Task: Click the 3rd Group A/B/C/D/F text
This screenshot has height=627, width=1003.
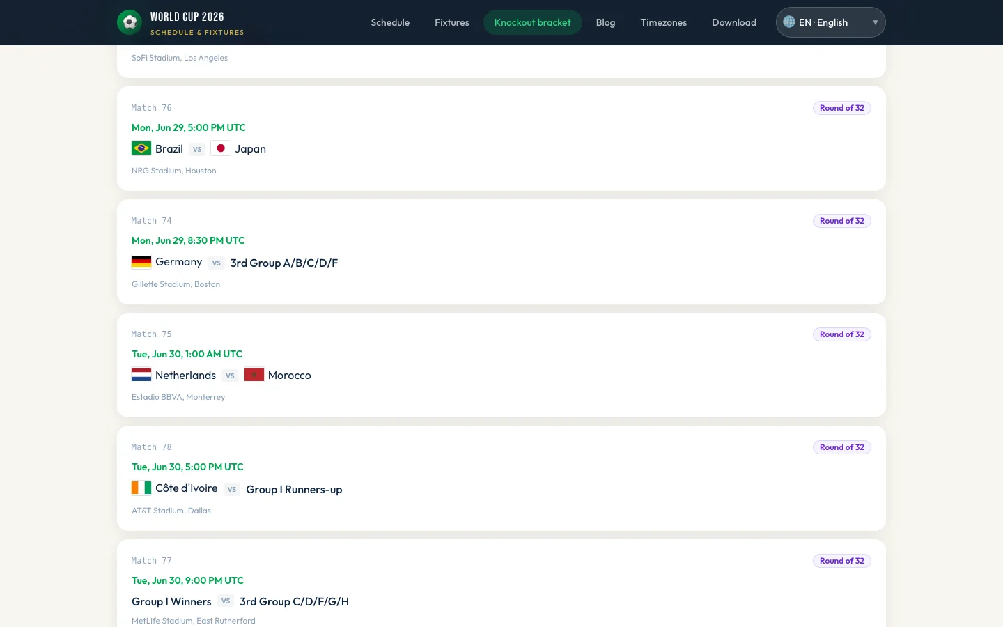Action: coord(284,263)
